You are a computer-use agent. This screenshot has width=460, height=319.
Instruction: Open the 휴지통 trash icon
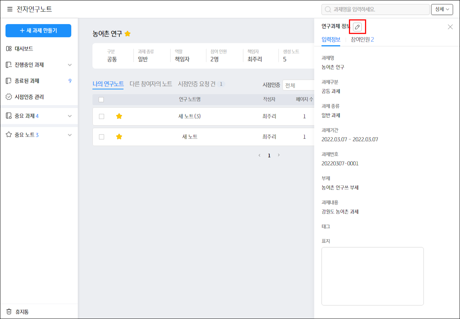[x=9, y=311]
